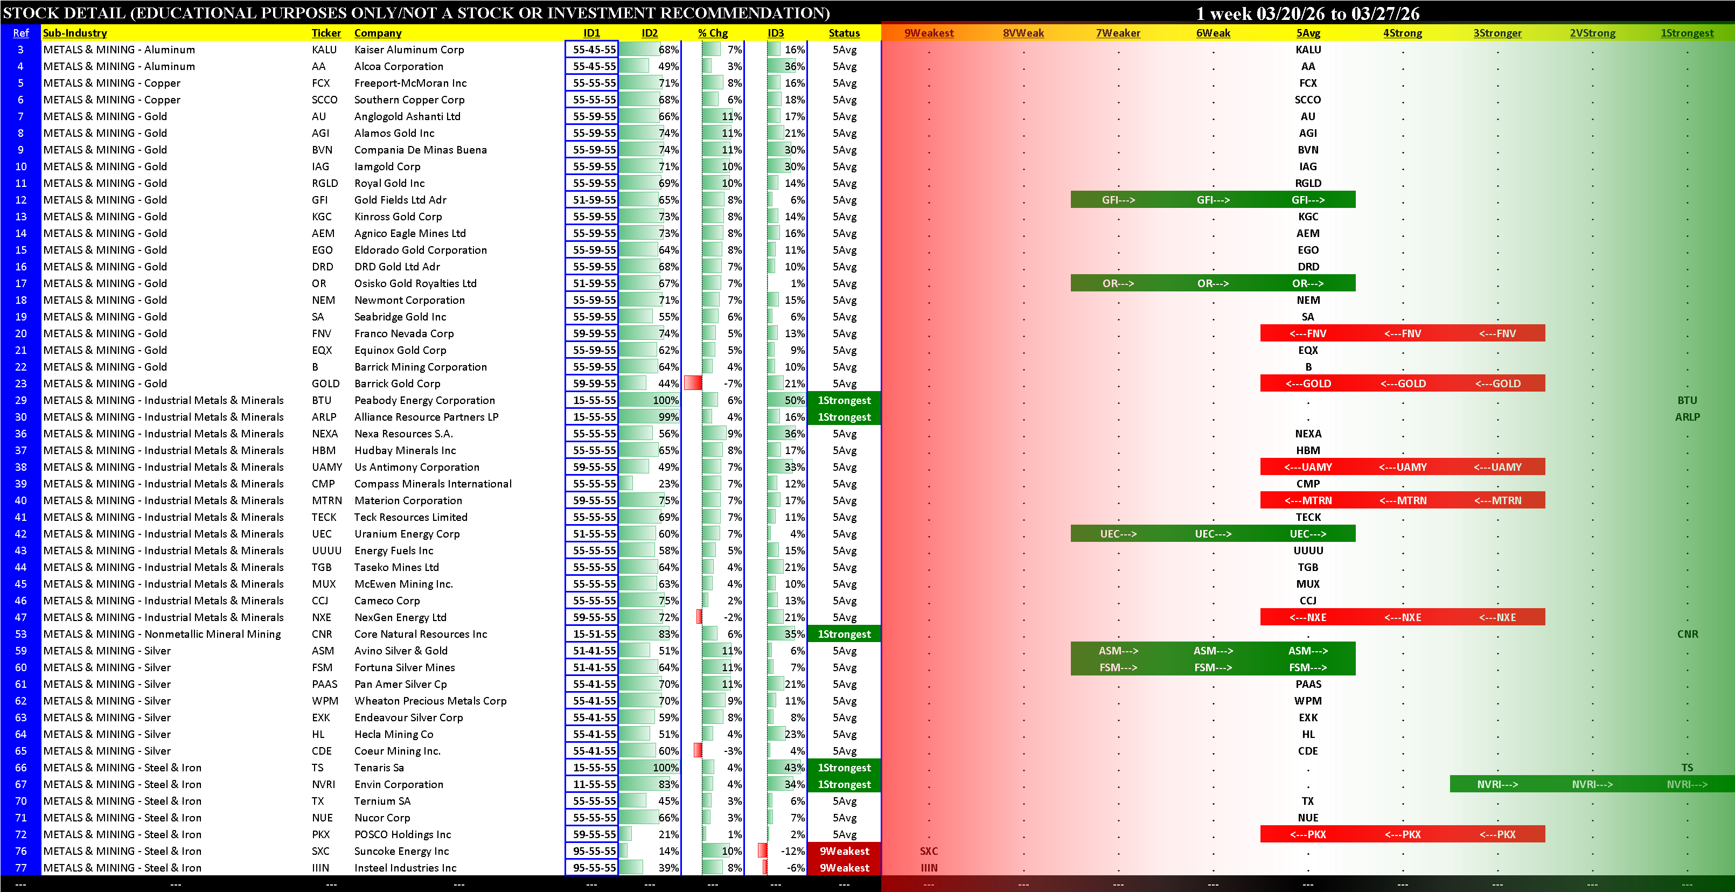Click the Status column header

click(844, 33)
